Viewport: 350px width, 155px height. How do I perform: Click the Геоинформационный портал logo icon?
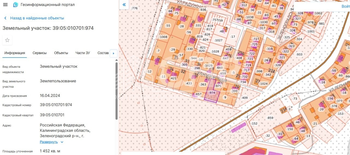point(16,5)
